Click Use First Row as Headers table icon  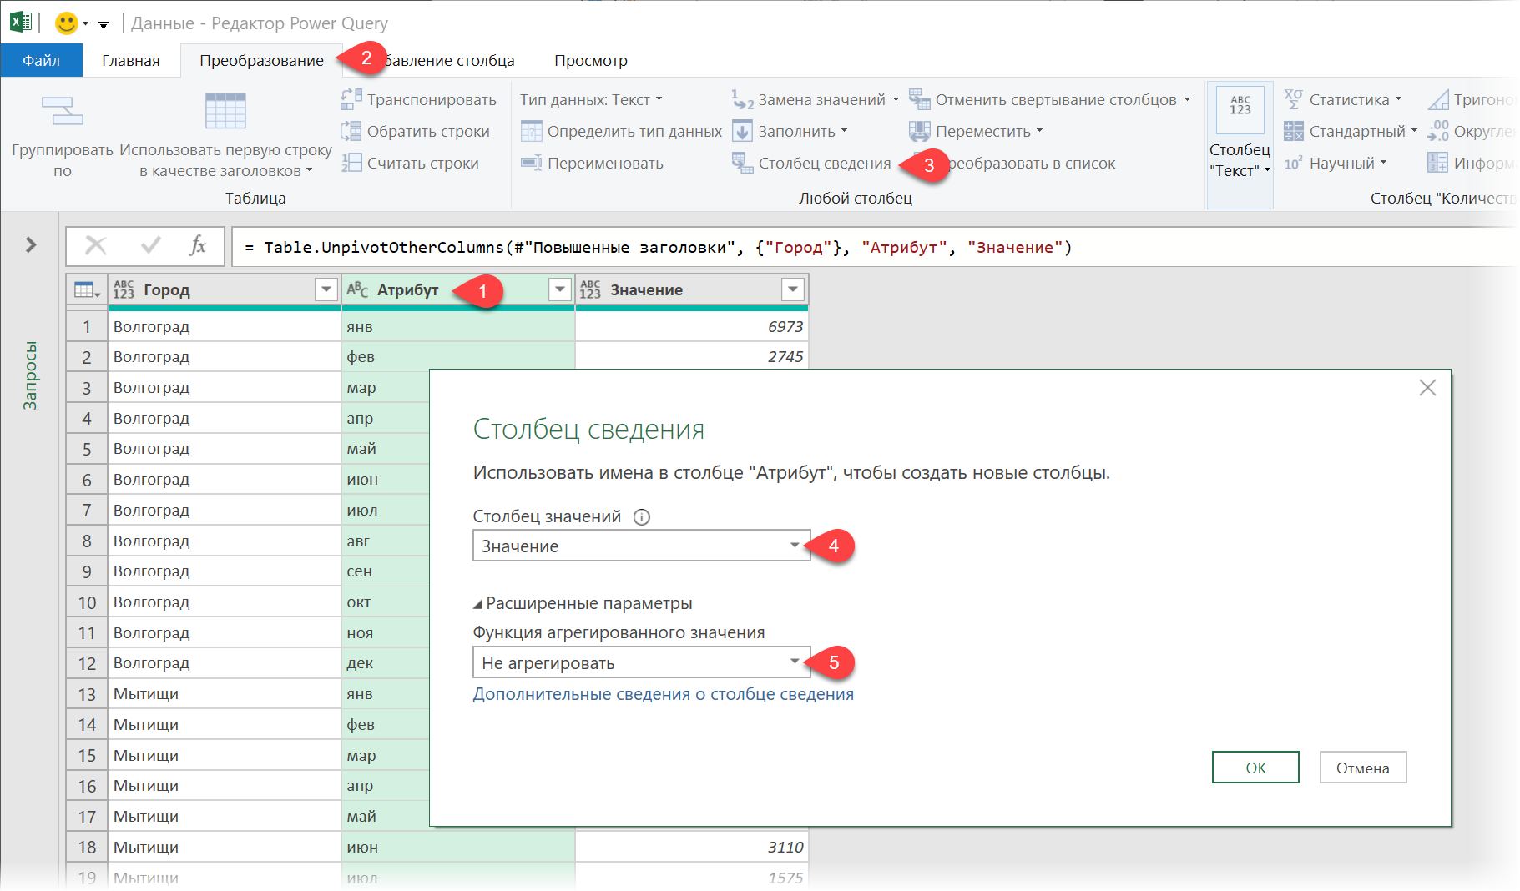pyautogui.click(x=225, y=110)
